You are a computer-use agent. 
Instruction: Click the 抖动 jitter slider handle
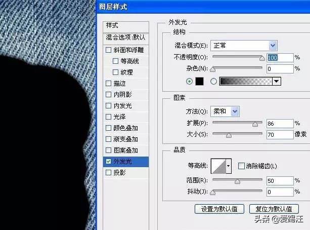(212, 193)
